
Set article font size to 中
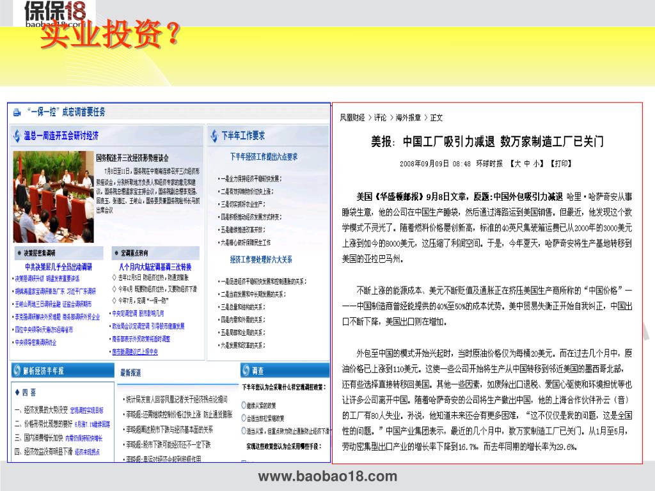click(527, 164)
